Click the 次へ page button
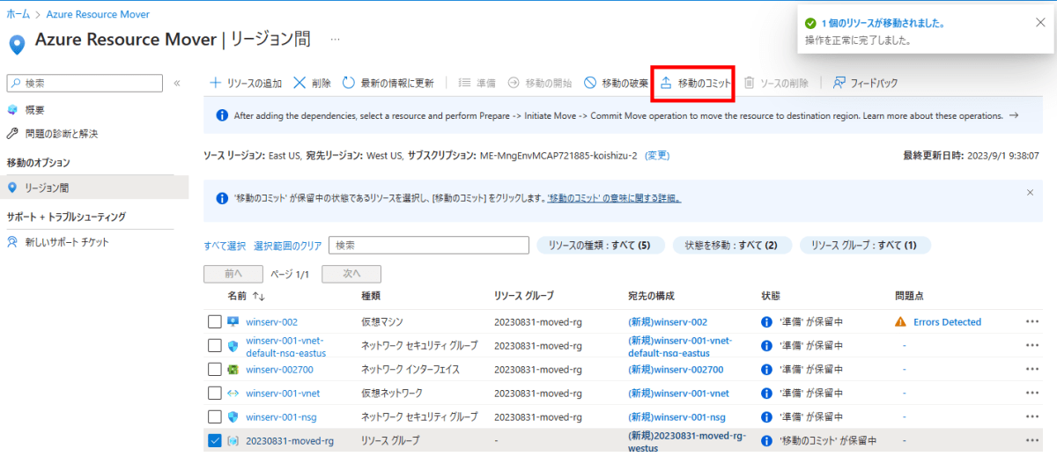 pos(351,274)
